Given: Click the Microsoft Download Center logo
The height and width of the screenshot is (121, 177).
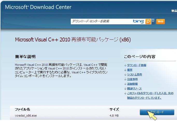Looking at the screenshot, I should 38,7.
